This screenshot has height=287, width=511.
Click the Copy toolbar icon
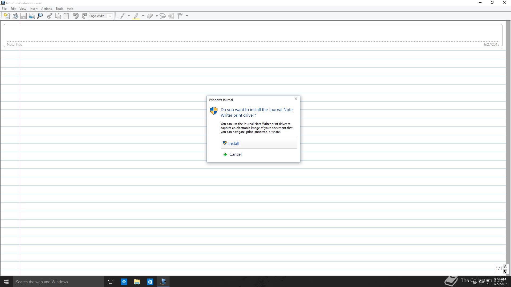58,16
